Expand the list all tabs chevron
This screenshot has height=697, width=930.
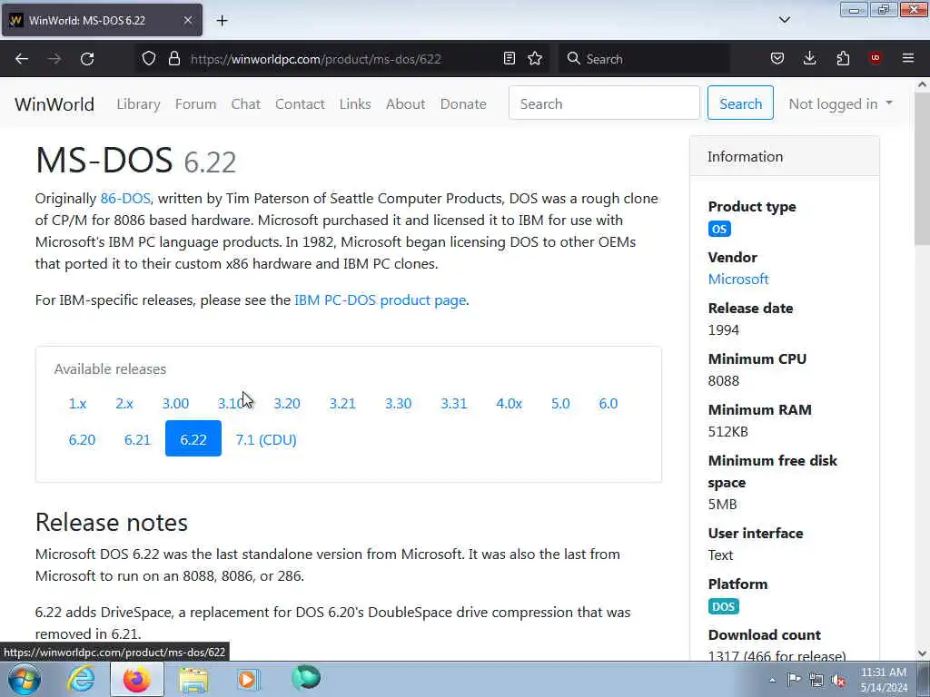tap(784, 20)
